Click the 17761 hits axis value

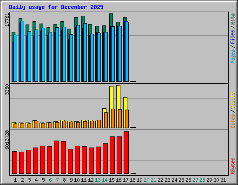[x=7, y=20]
